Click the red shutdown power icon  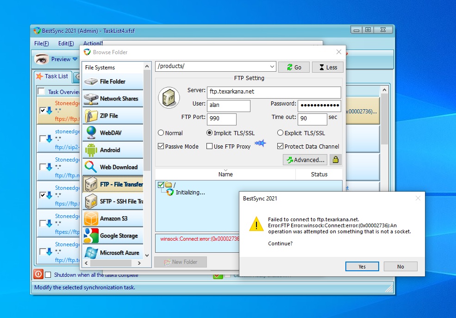[x=38, y=274]
